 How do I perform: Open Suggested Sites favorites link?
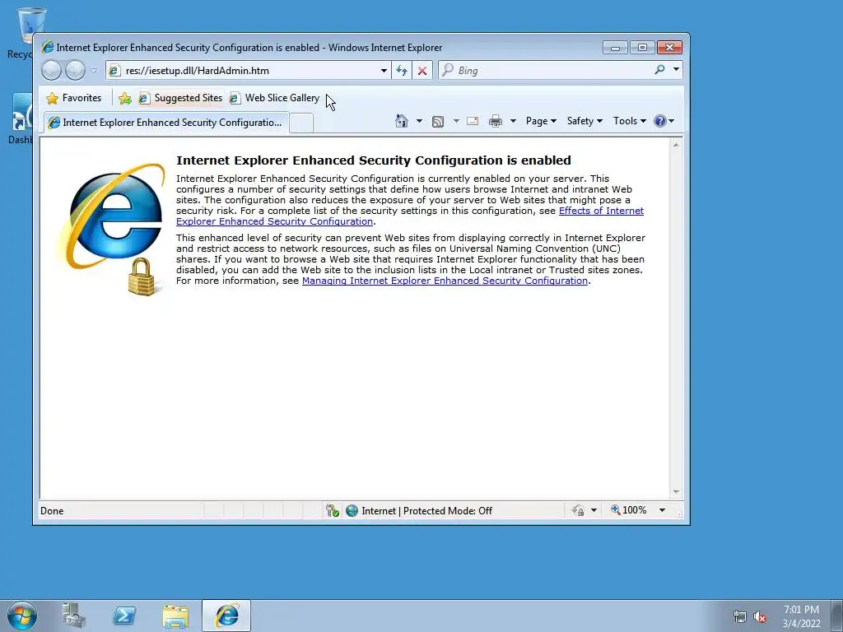[x=180, y=98]
